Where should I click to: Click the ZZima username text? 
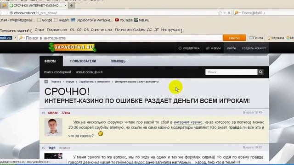pyautogui.click(x=66, y=113)
